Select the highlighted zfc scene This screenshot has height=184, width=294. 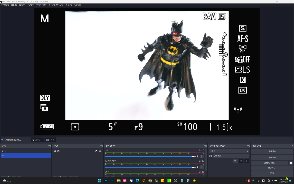tap(26, 155)
